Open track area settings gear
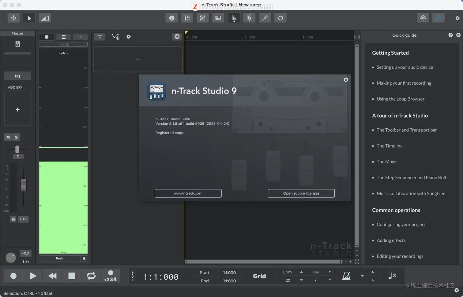Viewport: 463px width, 297px height. (x=129, y=37)
